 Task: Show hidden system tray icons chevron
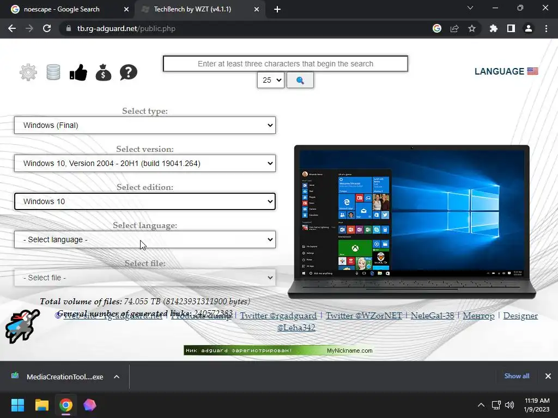(481, 405)
